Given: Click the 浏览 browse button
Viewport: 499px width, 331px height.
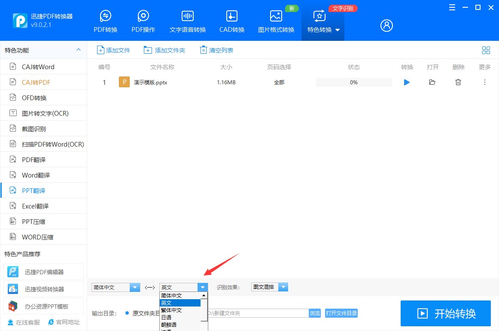Looking at the screenshot, I should [x=315, y=313].
